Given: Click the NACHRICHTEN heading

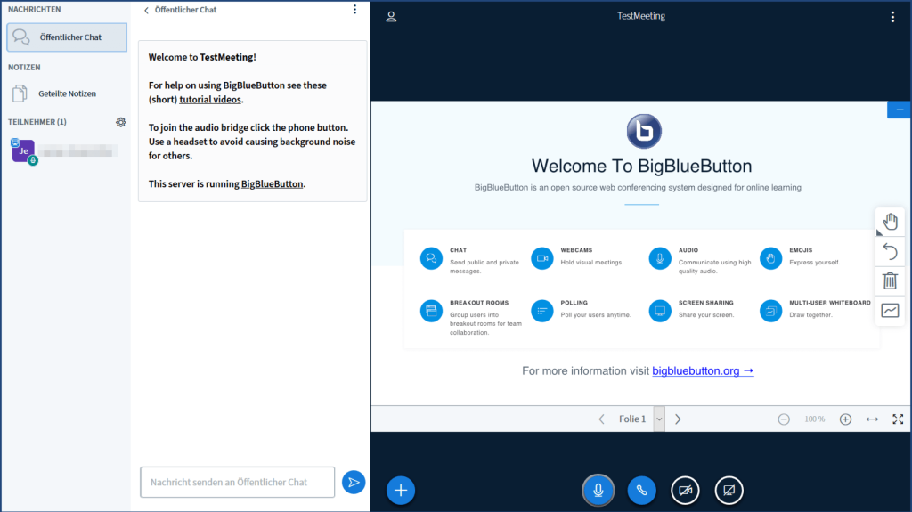Looking at the screenshot, I should pos(35,9).
